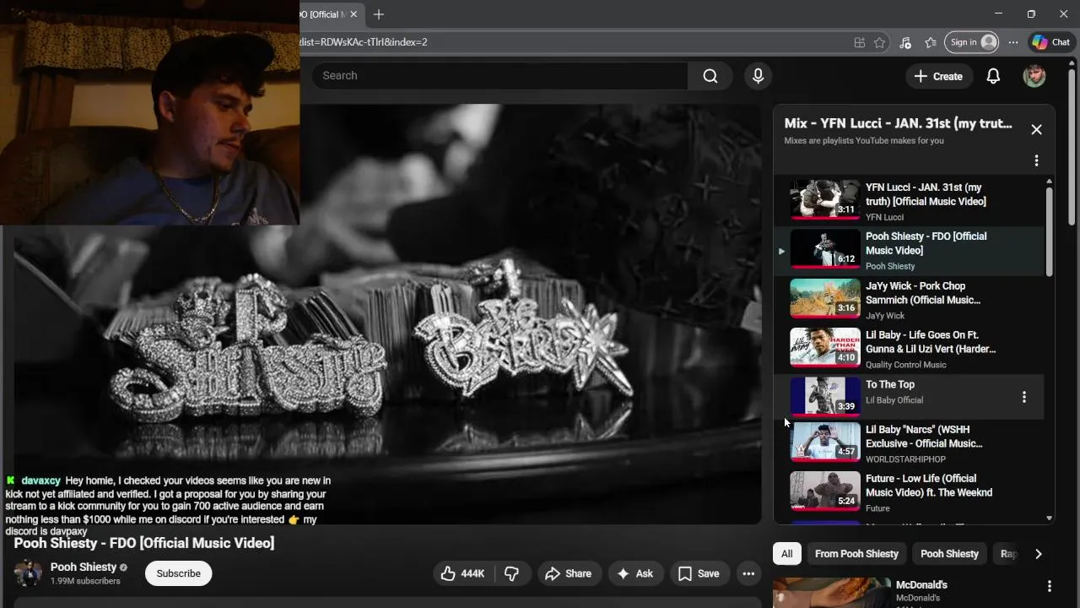Play YFN Lucci JAN. 31st thumbnail
This screenshot has height=608, width=1080.
pyautogui.click(x=825, y=199)
